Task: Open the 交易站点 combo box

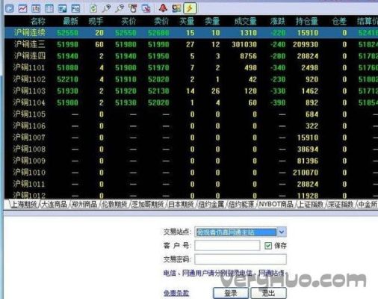Action: point(241,232)
